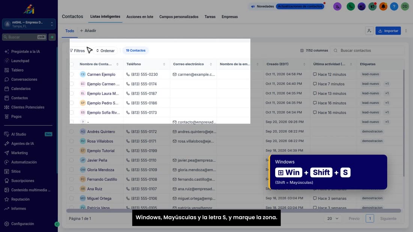The height and width of the screenshot is (232, 413).
Task: Click the megaphone announcements icon in header
Action: 372,7
